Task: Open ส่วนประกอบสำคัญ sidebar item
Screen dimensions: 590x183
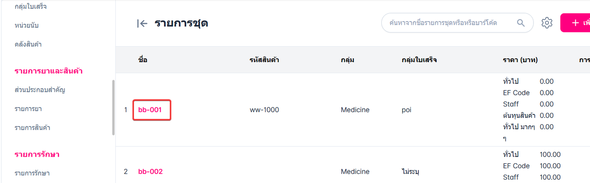Action: click(x=40, y=90)
